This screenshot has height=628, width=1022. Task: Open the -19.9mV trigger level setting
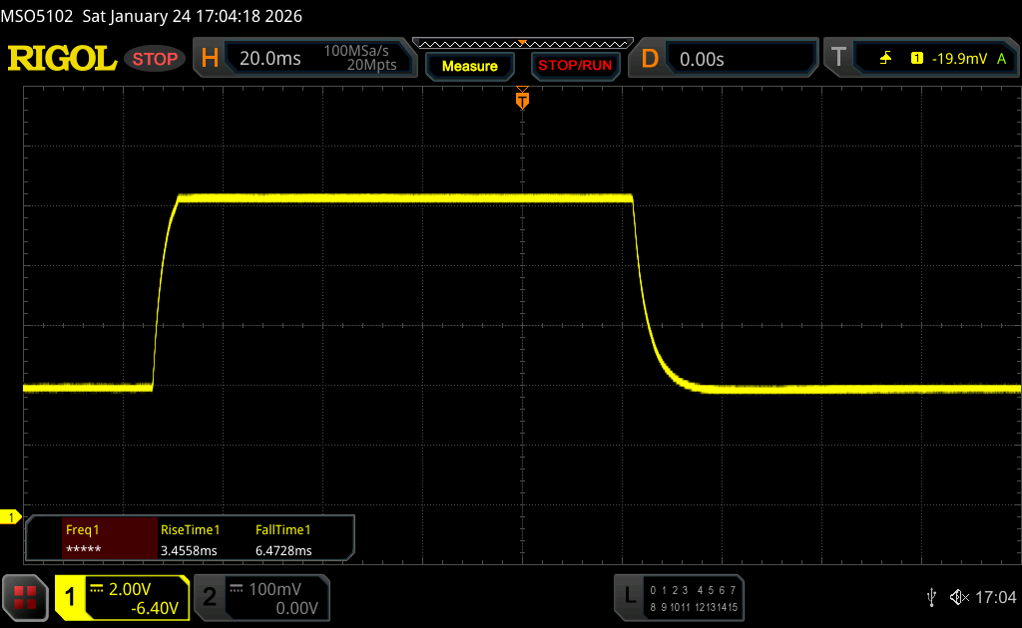click(958, 59)
